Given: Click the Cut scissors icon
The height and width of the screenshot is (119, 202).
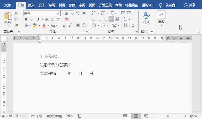Looking at the screenshot, I should coord(16,13).
